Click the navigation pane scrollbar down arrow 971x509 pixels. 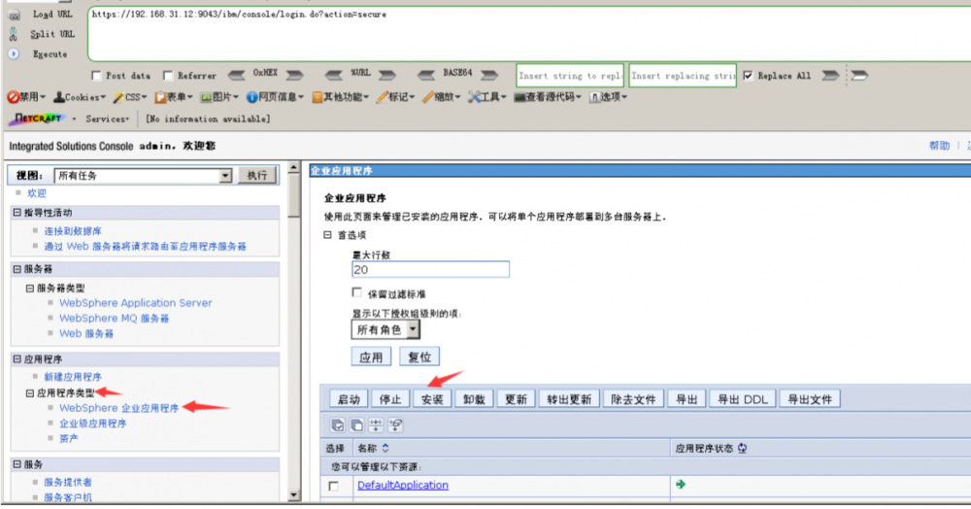[x=293, y=495]
